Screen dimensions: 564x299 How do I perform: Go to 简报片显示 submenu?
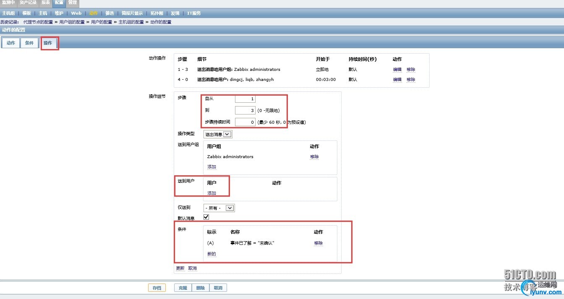tap(132, 13)
